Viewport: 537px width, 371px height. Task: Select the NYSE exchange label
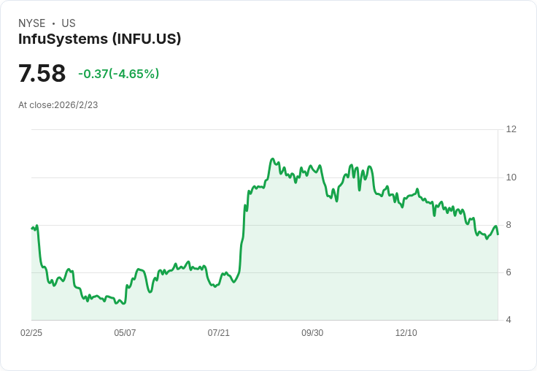(32, 23)
